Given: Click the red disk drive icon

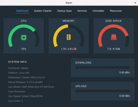Looking at the screenshot, I should (114, 37).
